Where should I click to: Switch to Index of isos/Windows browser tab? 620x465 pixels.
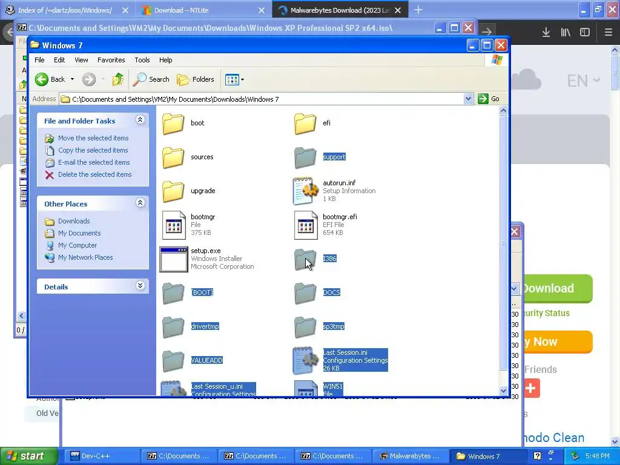[x=67, y=10]
